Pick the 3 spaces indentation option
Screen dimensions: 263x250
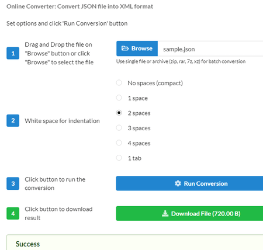coord(119,128)
